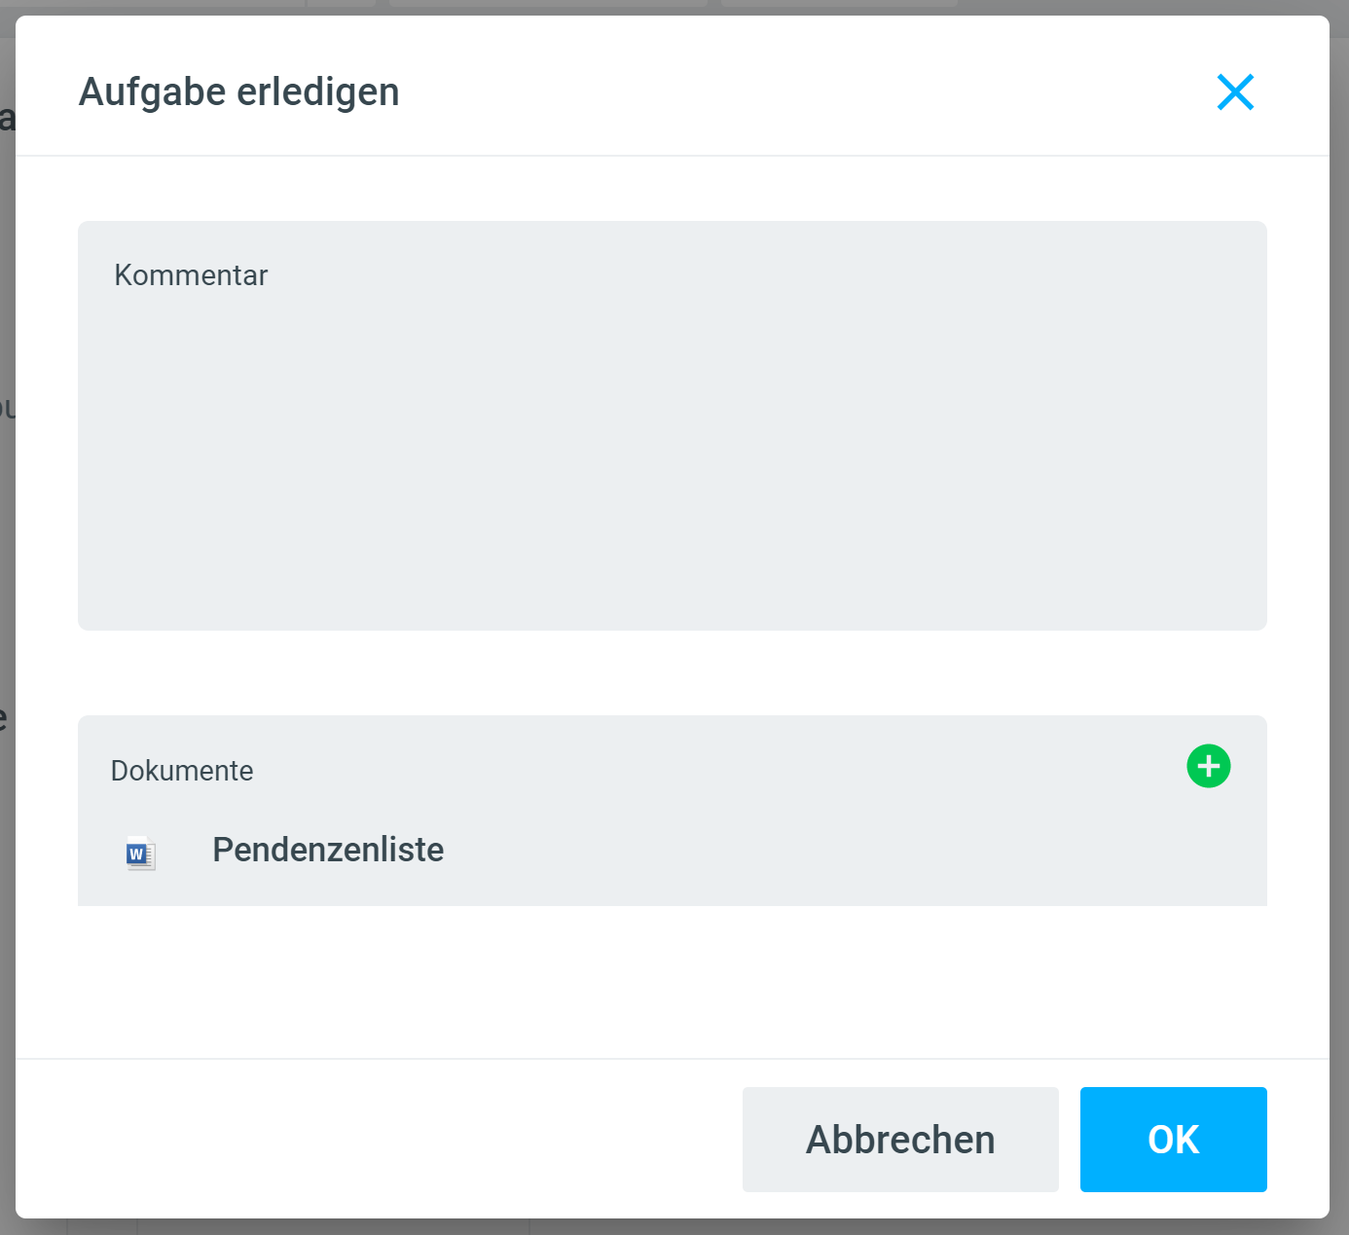Confirm the task with OK

point(1173,1140)
